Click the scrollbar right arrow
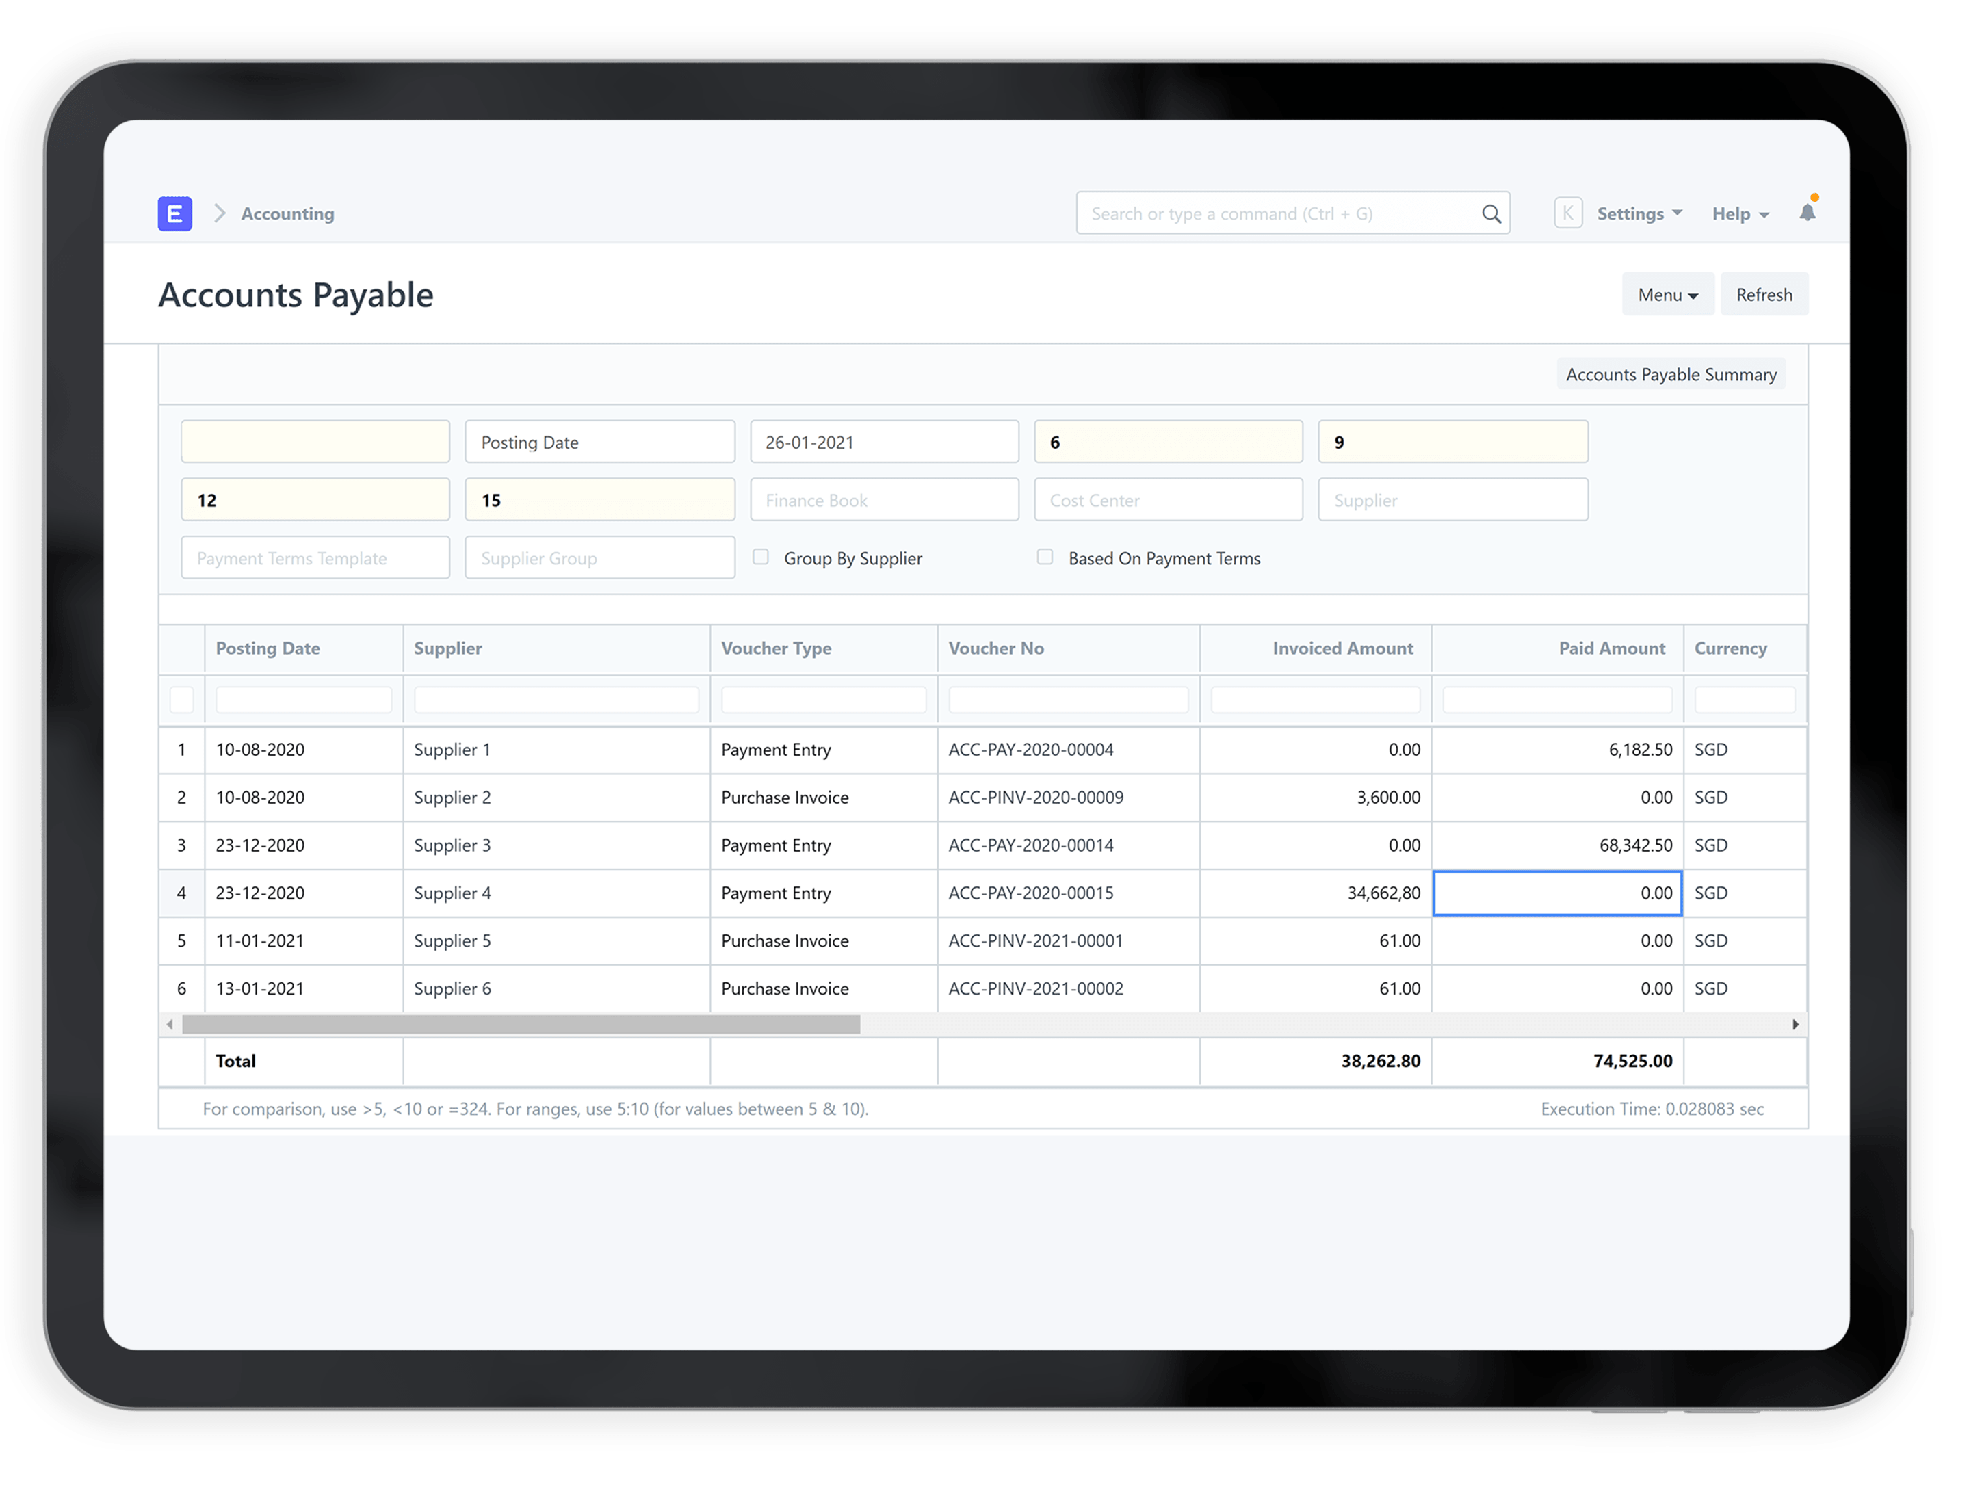This screenshot has height=1487, width=1982. 1795,1024
